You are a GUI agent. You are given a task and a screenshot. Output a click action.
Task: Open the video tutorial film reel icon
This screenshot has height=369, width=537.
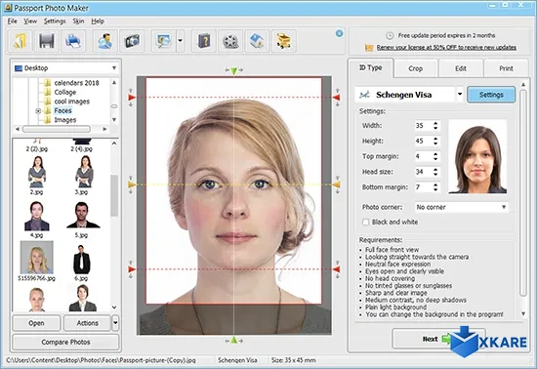coord(230,41)
